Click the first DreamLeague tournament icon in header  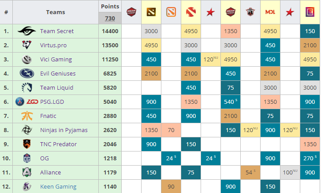coord(131,12)
